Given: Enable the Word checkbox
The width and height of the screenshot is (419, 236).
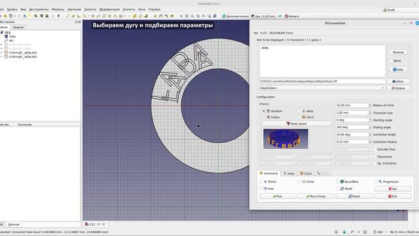Looking at the screenshot, I should (392, 61).
